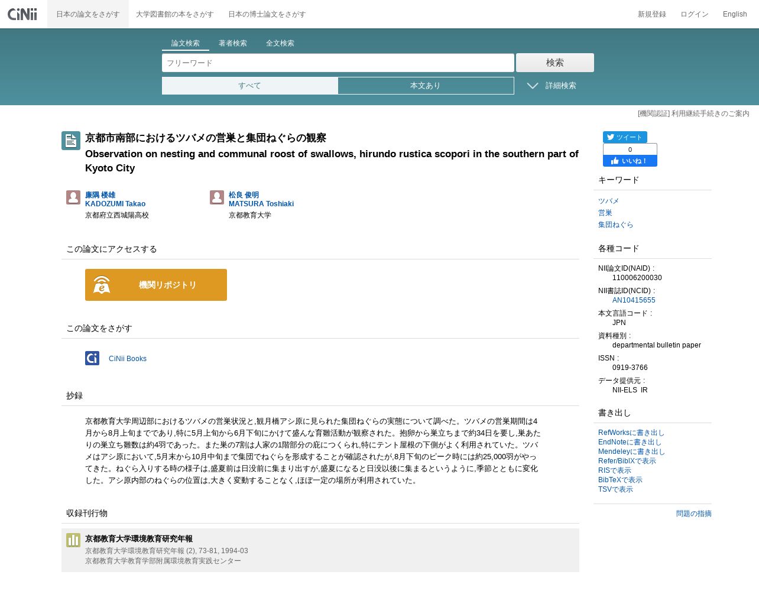Click the affiliation 京都府立西城陽高校
Image resolution: width=759 pixels, height=591 pixels.
(117, 215)
